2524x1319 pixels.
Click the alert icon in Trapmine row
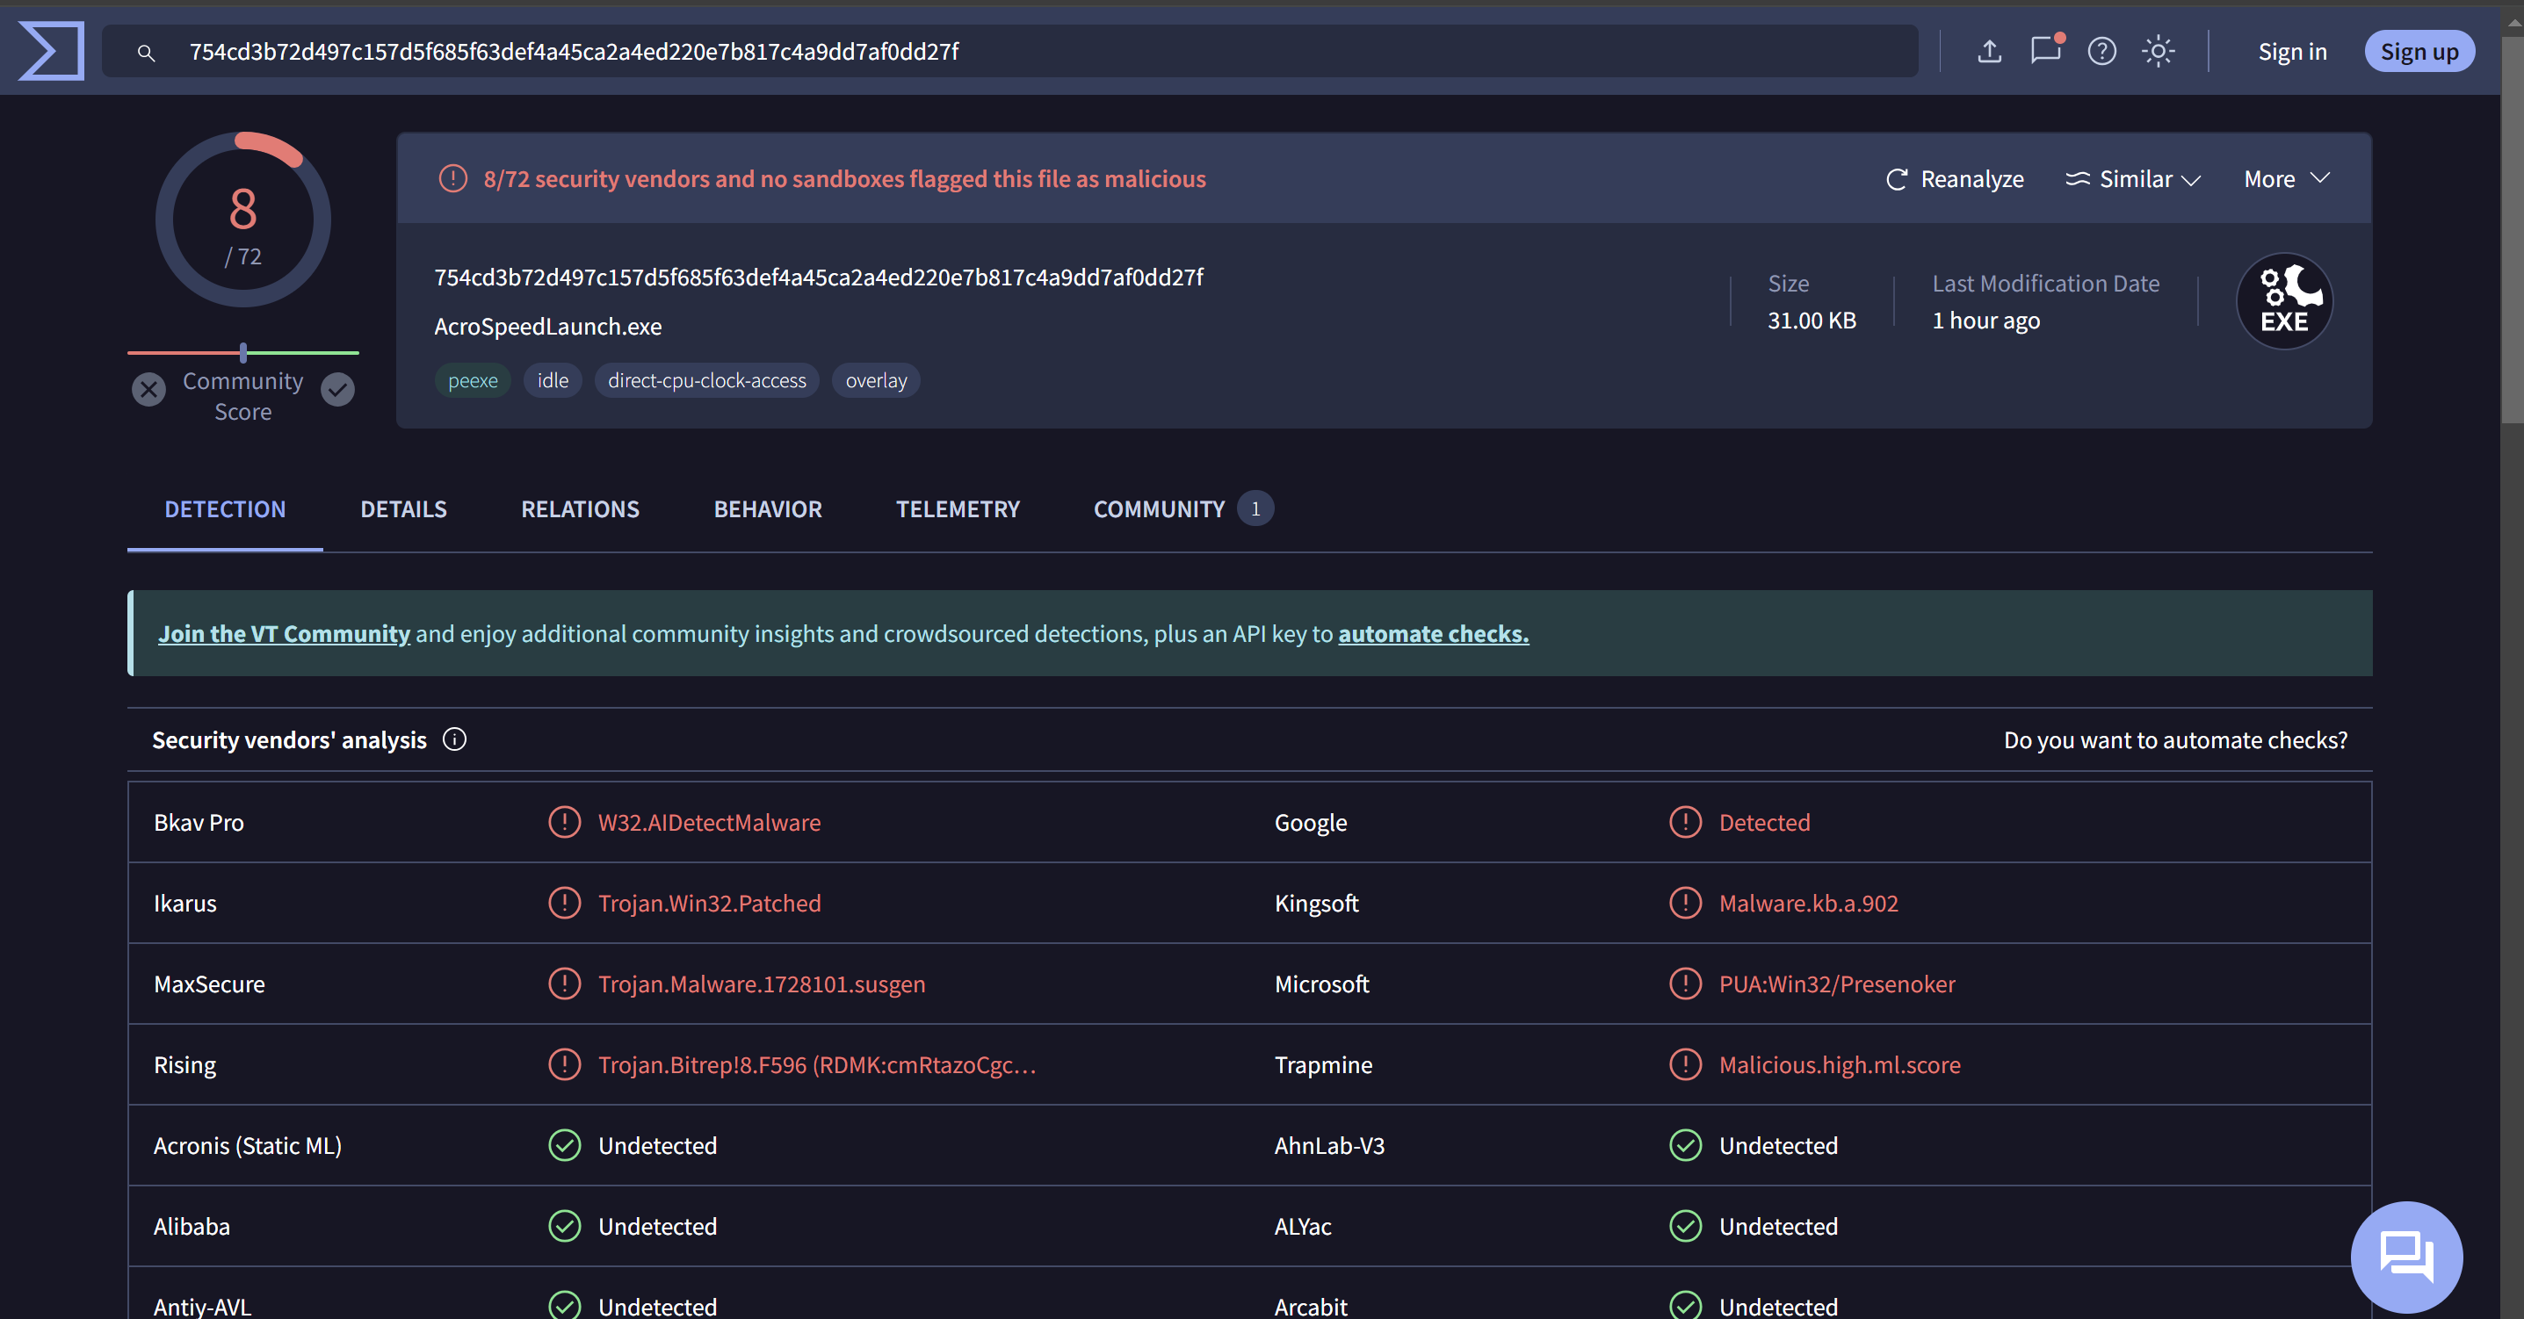tap(1685, 1064)
